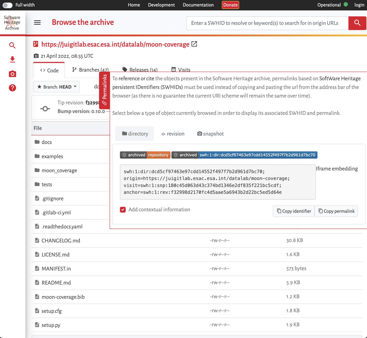Open the moon_coverage folder
The width and height of the screenshot is (367, 338).
point(59,171)
